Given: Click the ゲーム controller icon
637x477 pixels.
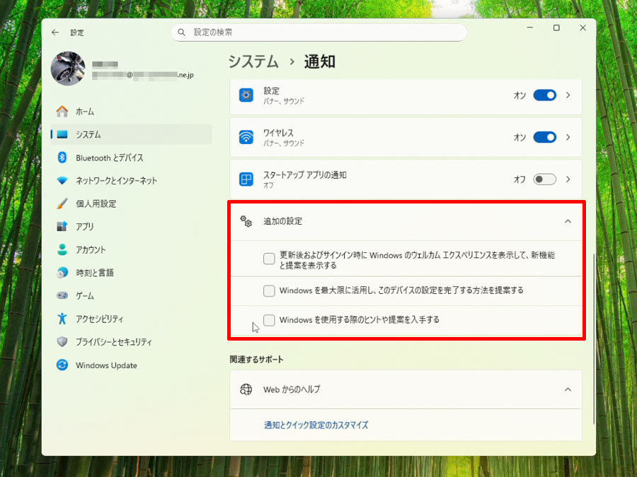Looking at the screenshot, I should [62, 295].
